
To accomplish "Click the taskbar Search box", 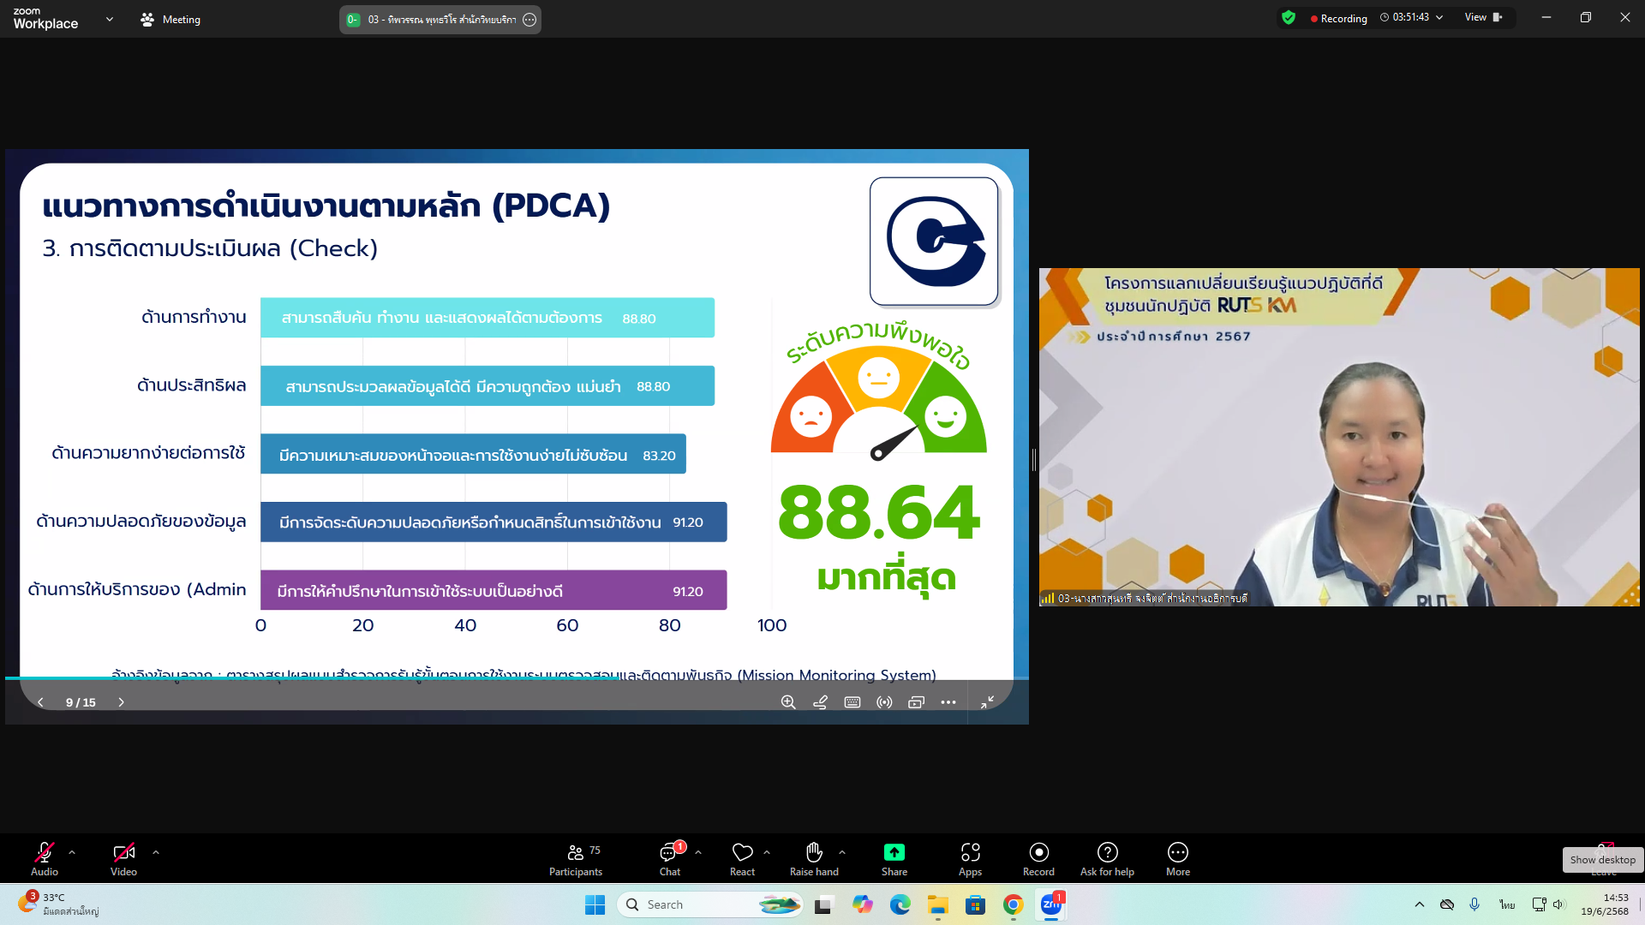I will (709, 904).
